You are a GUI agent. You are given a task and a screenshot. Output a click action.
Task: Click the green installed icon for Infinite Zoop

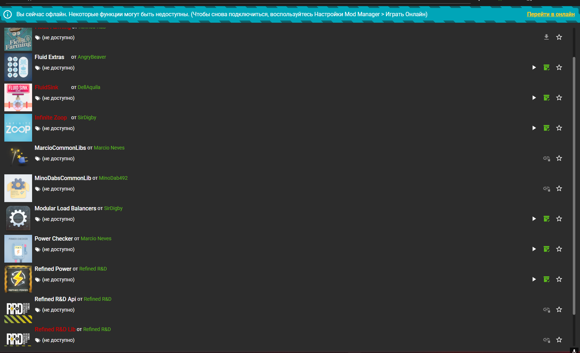546,128
